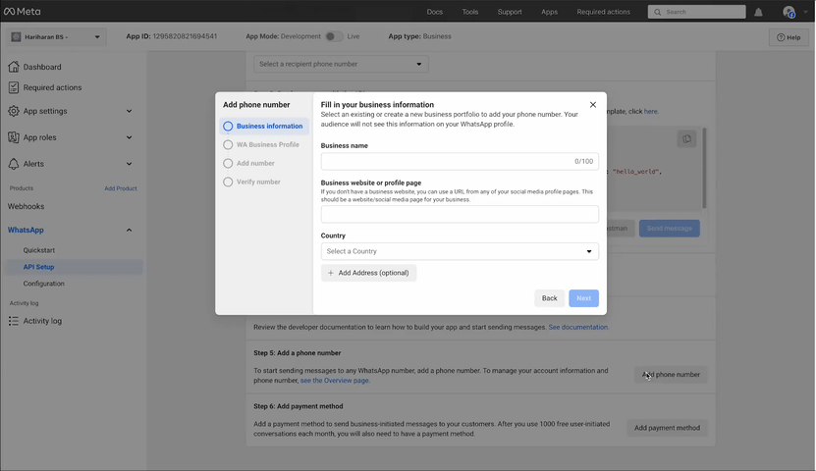Click the Activity log sidebar label
Image resolution: width=816 pixels, height=471 pixels.
pyautogui.click(x=42, y=321)
